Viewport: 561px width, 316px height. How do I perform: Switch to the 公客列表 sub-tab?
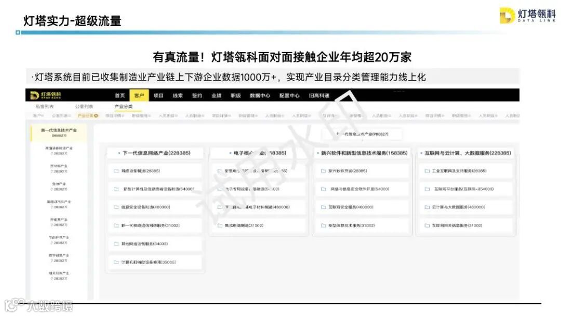pyautogui.click(x=84, y=107)
